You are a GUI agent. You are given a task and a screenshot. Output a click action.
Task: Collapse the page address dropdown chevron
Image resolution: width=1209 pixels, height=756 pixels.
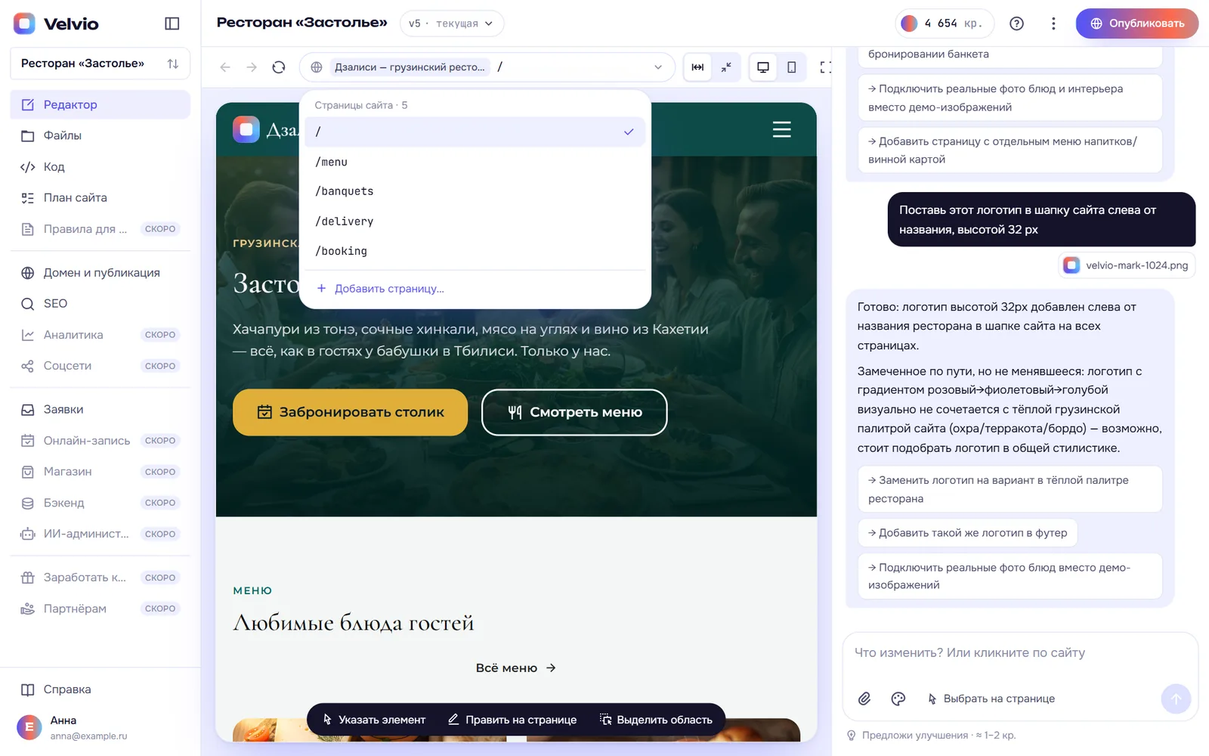[x=658, y=67]
